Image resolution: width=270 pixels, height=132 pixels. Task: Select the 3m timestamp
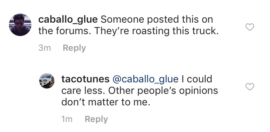[x=45, y=48]
